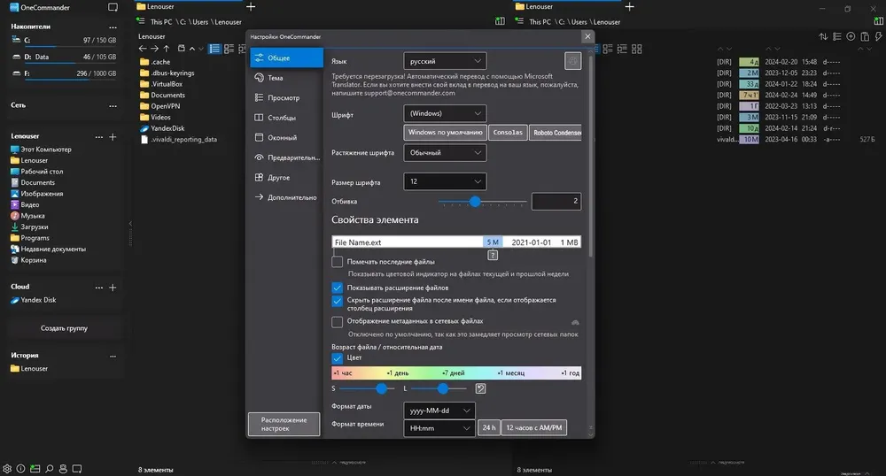Go back in left pane navigation

click(x=143, y=49)
